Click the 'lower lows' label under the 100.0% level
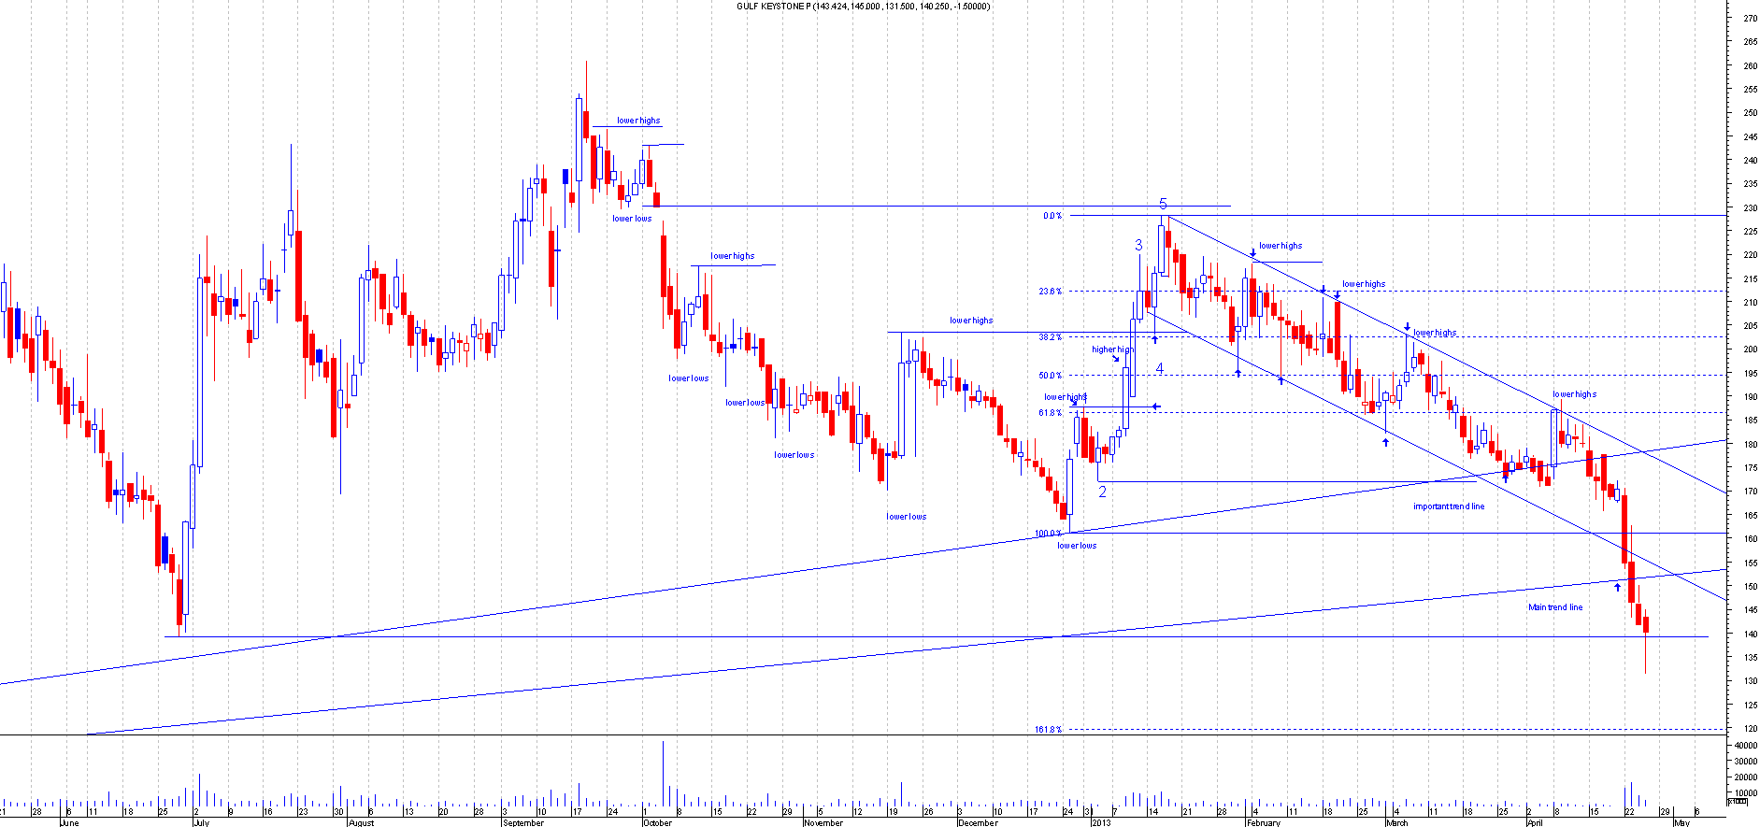 click(1077, 546)
